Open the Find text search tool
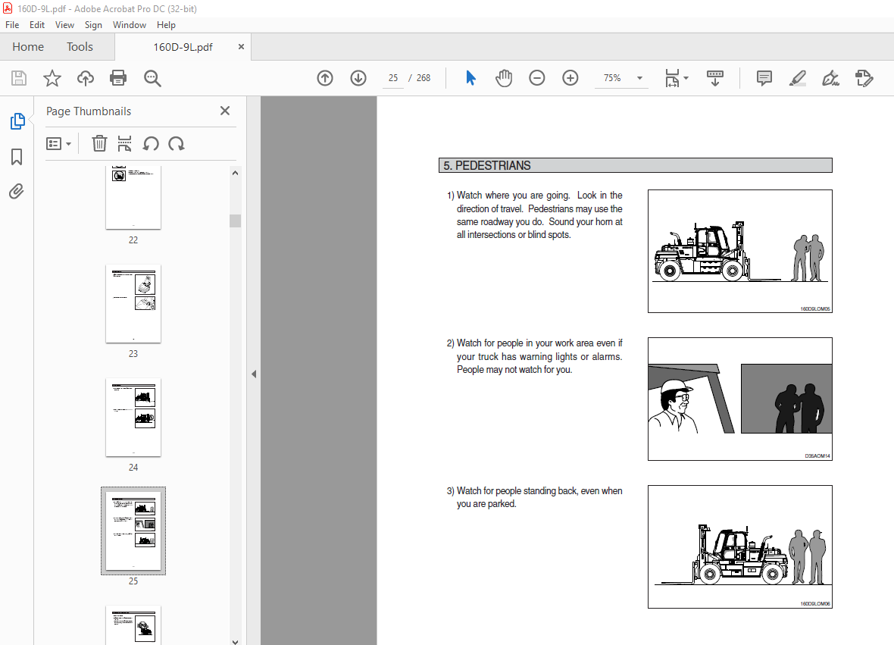 tap(152, 78)
